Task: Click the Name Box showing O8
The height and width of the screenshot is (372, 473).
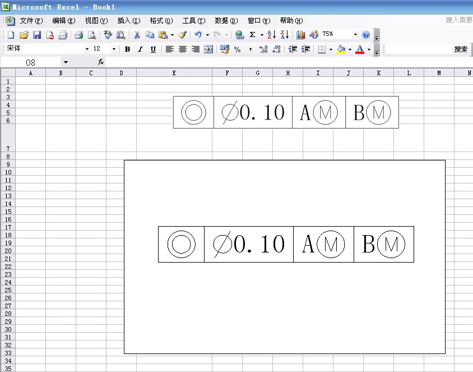Action: [30, 62]
